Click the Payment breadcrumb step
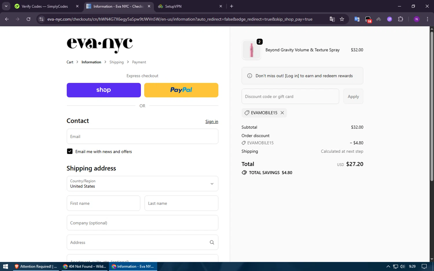 click(x=139, y=62)
